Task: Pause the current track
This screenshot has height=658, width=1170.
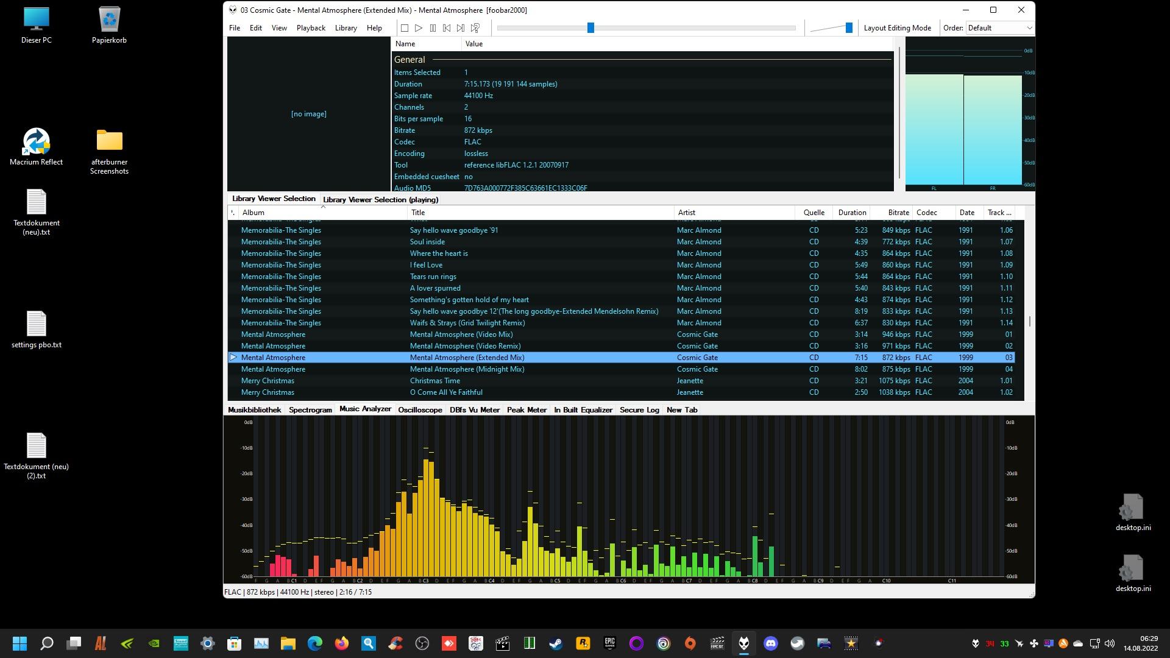Action: pos(433,28)
